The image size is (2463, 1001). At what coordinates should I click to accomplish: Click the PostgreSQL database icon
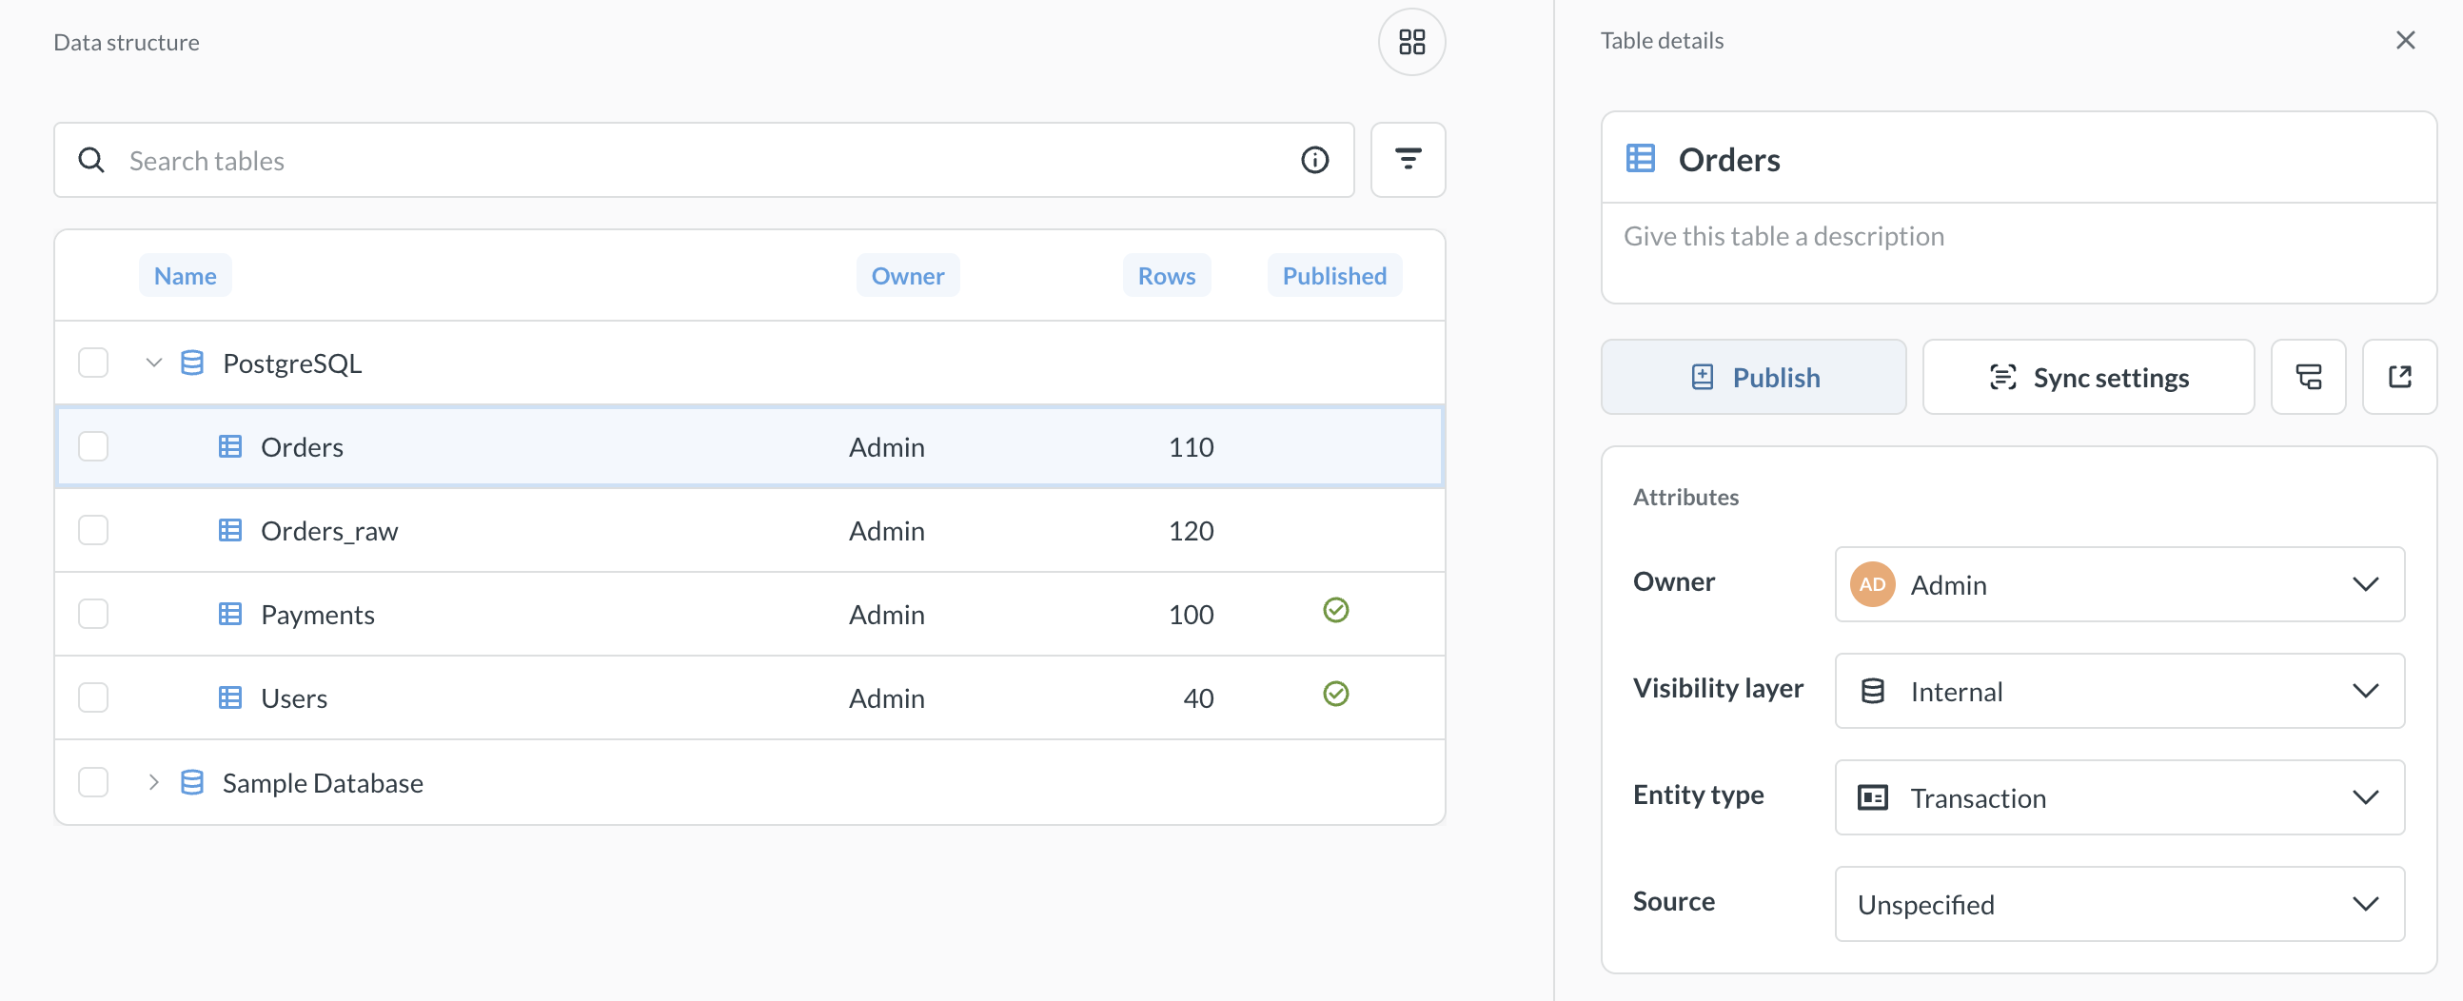click(x=192, y=363)
